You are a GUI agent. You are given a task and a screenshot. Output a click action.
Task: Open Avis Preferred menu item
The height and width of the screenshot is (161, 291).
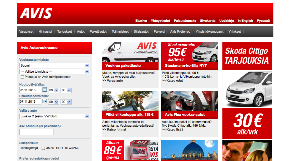[180, 32]
